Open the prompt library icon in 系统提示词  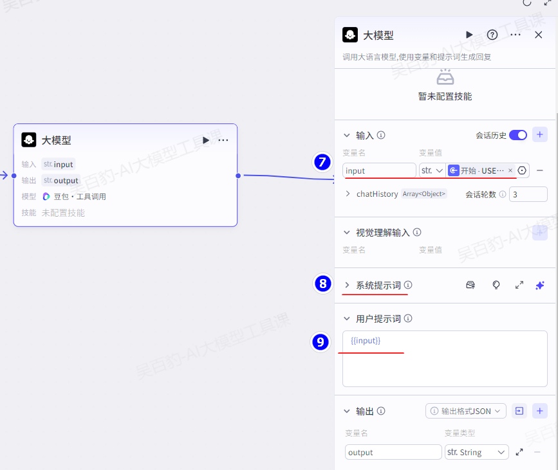[x=470, y=285]
